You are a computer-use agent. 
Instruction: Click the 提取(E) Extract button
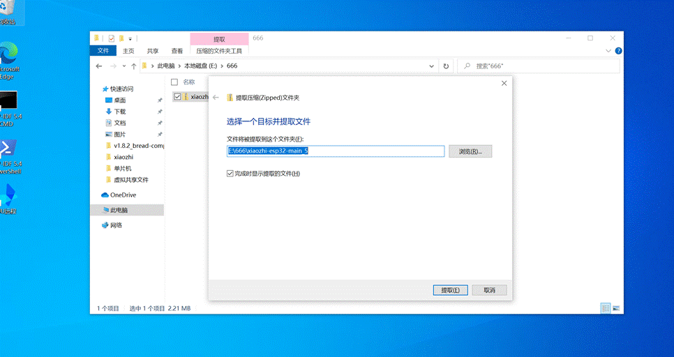(x=446, y=290)
